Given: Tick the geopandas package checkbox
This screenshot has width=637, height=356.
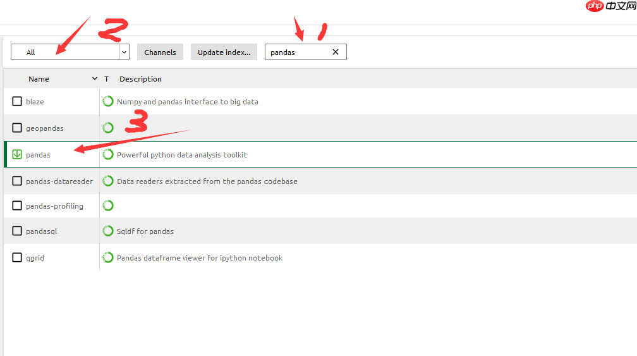Looking at the screenshot, I should pos(17,128).
